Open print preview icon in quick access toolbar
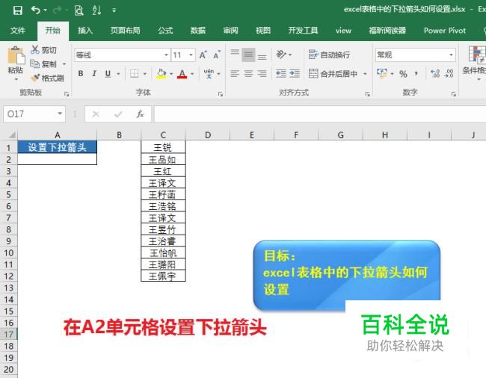This screenshot has width=486, height=378. coord(79,10)
